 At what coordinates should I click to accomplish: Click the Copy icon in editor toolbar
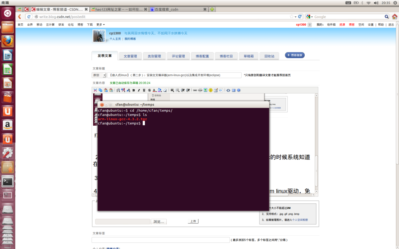click(100, 90)
